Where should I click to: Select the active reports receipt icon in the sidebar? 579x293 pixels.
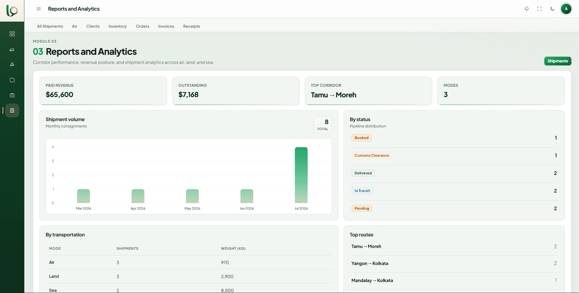12,110
